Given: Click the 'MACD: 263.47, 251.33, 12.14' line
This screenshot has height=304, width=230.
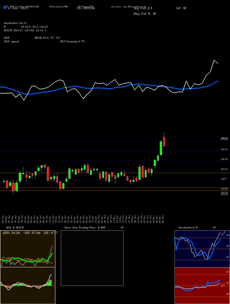Looking at the screenshot, I should [24, 30].
